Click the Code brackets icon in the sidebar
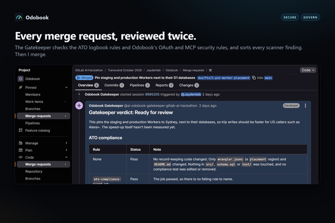 20,157
